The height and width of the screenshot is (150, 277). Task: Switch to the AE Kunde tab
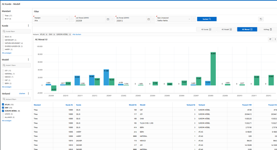coord(206,30)
